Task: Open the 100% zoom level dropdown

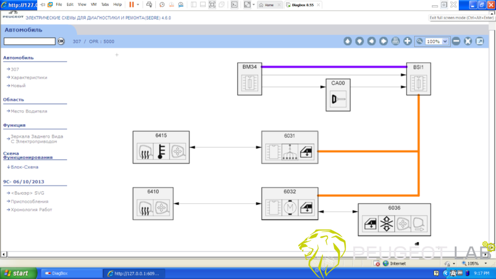Action: point(444,42)
